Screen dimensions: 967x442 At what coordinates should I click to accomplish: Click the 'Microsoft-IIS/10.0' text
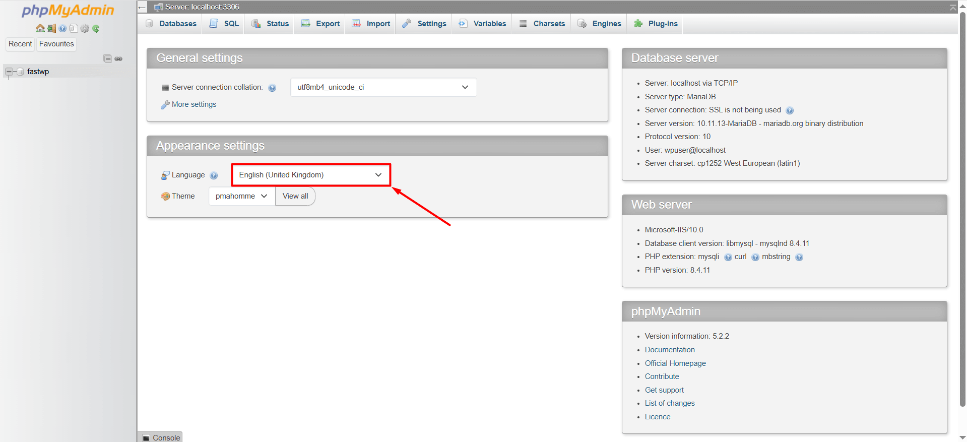tap(674, 230)
